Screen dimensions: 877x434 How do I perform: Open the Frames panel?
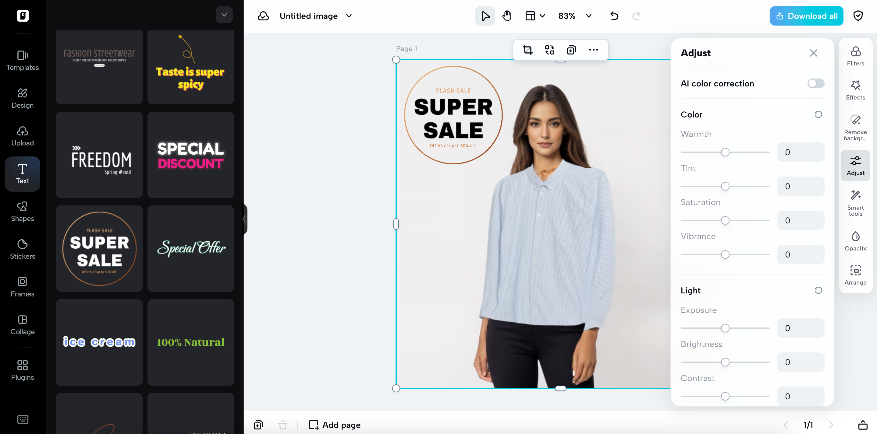[x=23, y=287]
